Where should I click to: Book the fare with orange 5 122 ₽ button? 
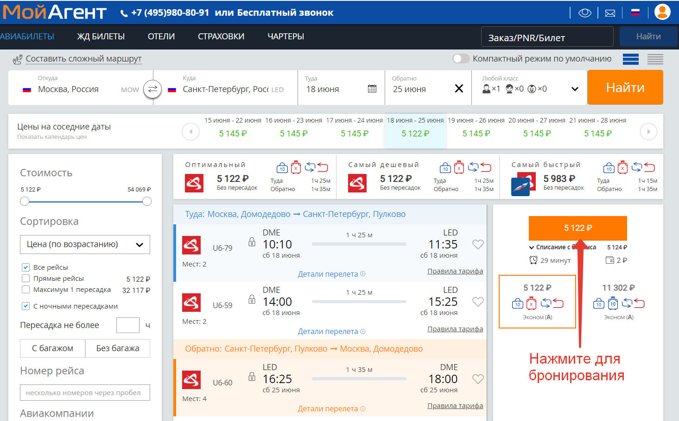[x=578, y=228]
